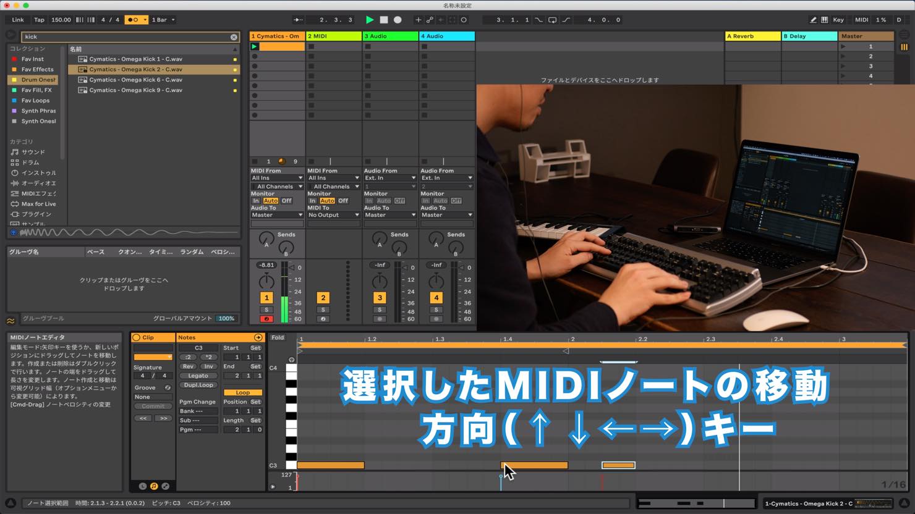Click the Link button
Image resolution: width=915 pixels, height=514 pixels.
(x=18, y=20)
